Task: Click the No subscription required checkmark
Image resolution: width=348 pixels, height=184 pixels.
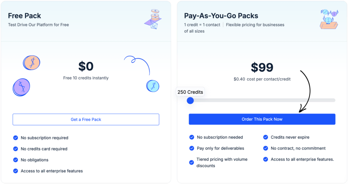Action: click(15, 138)
